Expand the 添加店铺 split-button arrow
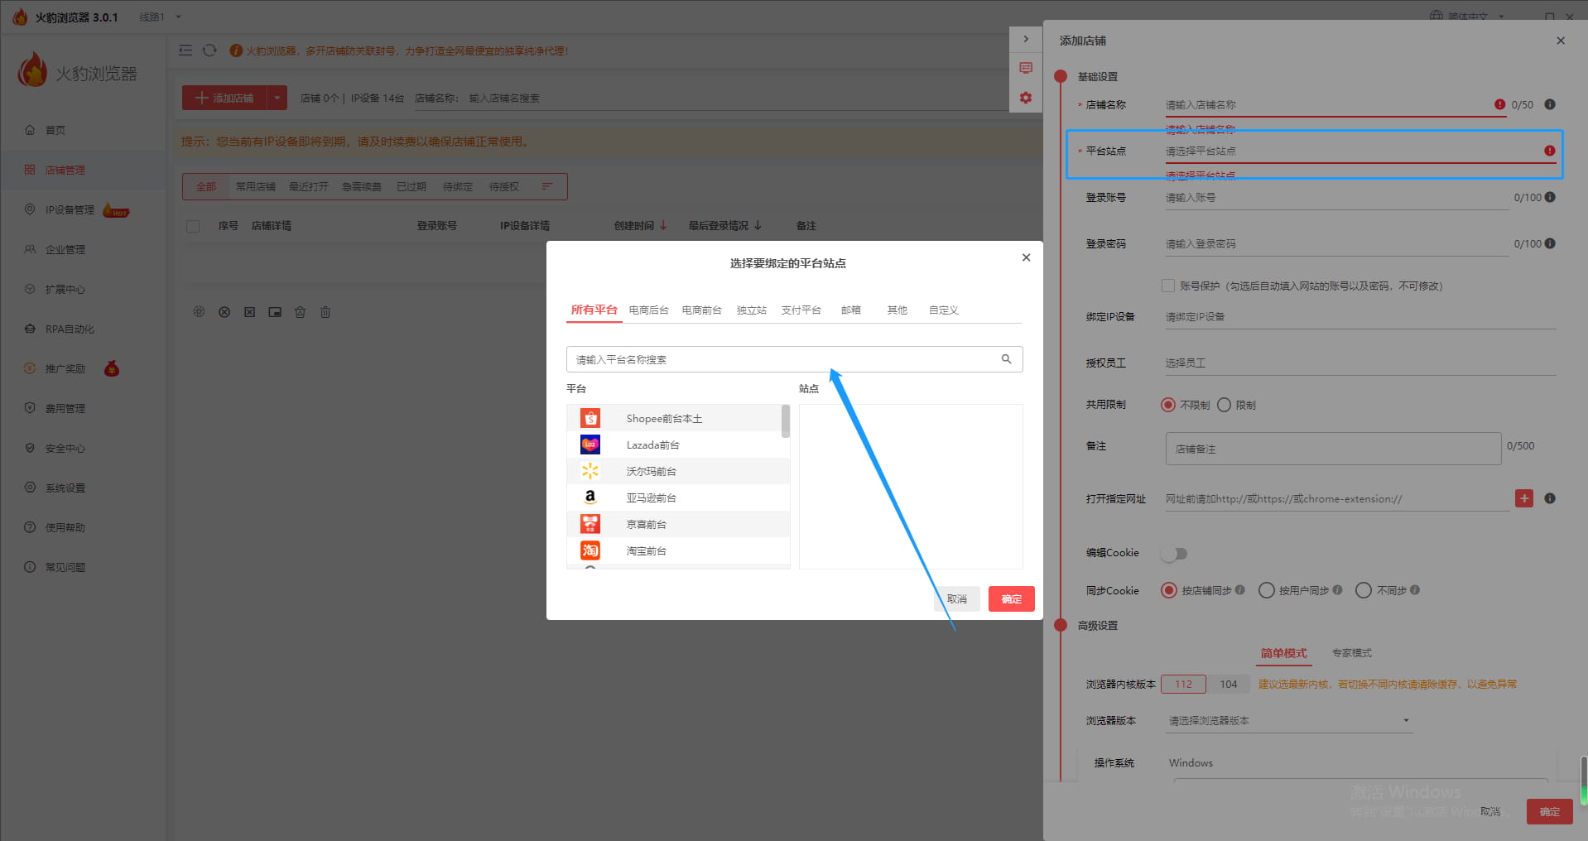Viewport: 1588px width, 841px height. 277,97
